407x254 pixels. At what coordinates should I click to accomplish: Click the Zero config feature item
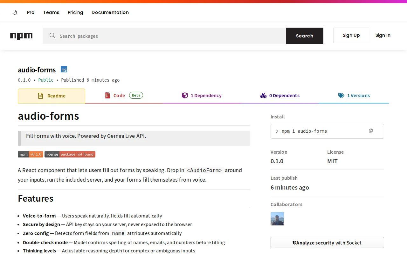click(102, 233)
